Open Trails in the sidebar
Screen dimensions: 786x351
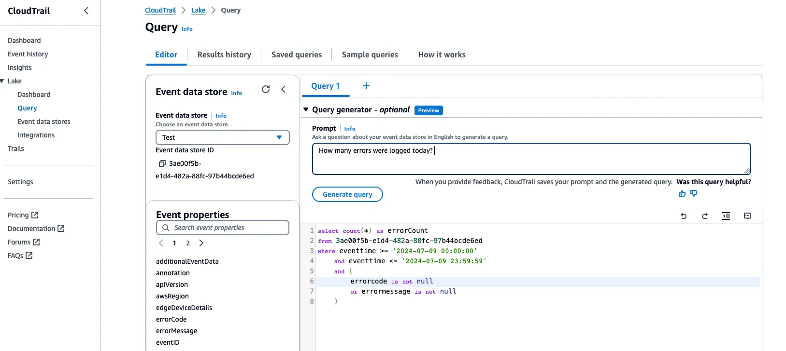(x=16, y=148)
